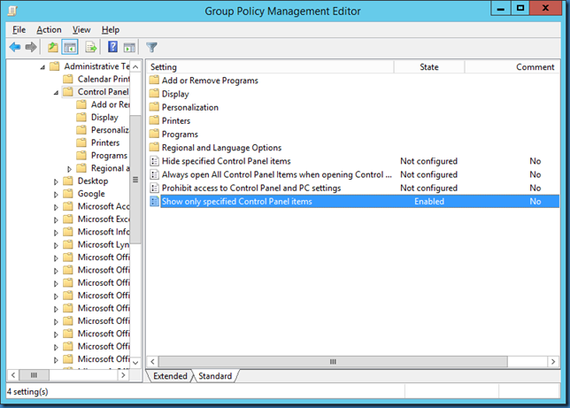Open Help via the blue question mark icon
This screenshot has height=408, width=570.
pyautogui.click(x=112, y=47)
